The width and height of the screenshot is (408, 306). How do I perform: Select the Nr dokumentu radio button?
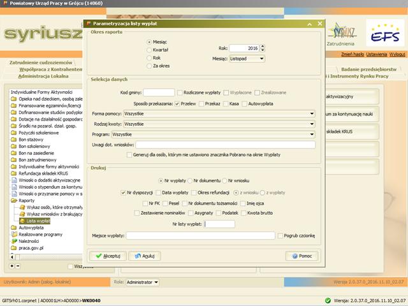(190, 180)
